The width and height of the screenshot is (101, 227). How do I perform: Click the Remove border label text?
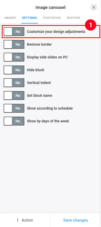[39, 44]
